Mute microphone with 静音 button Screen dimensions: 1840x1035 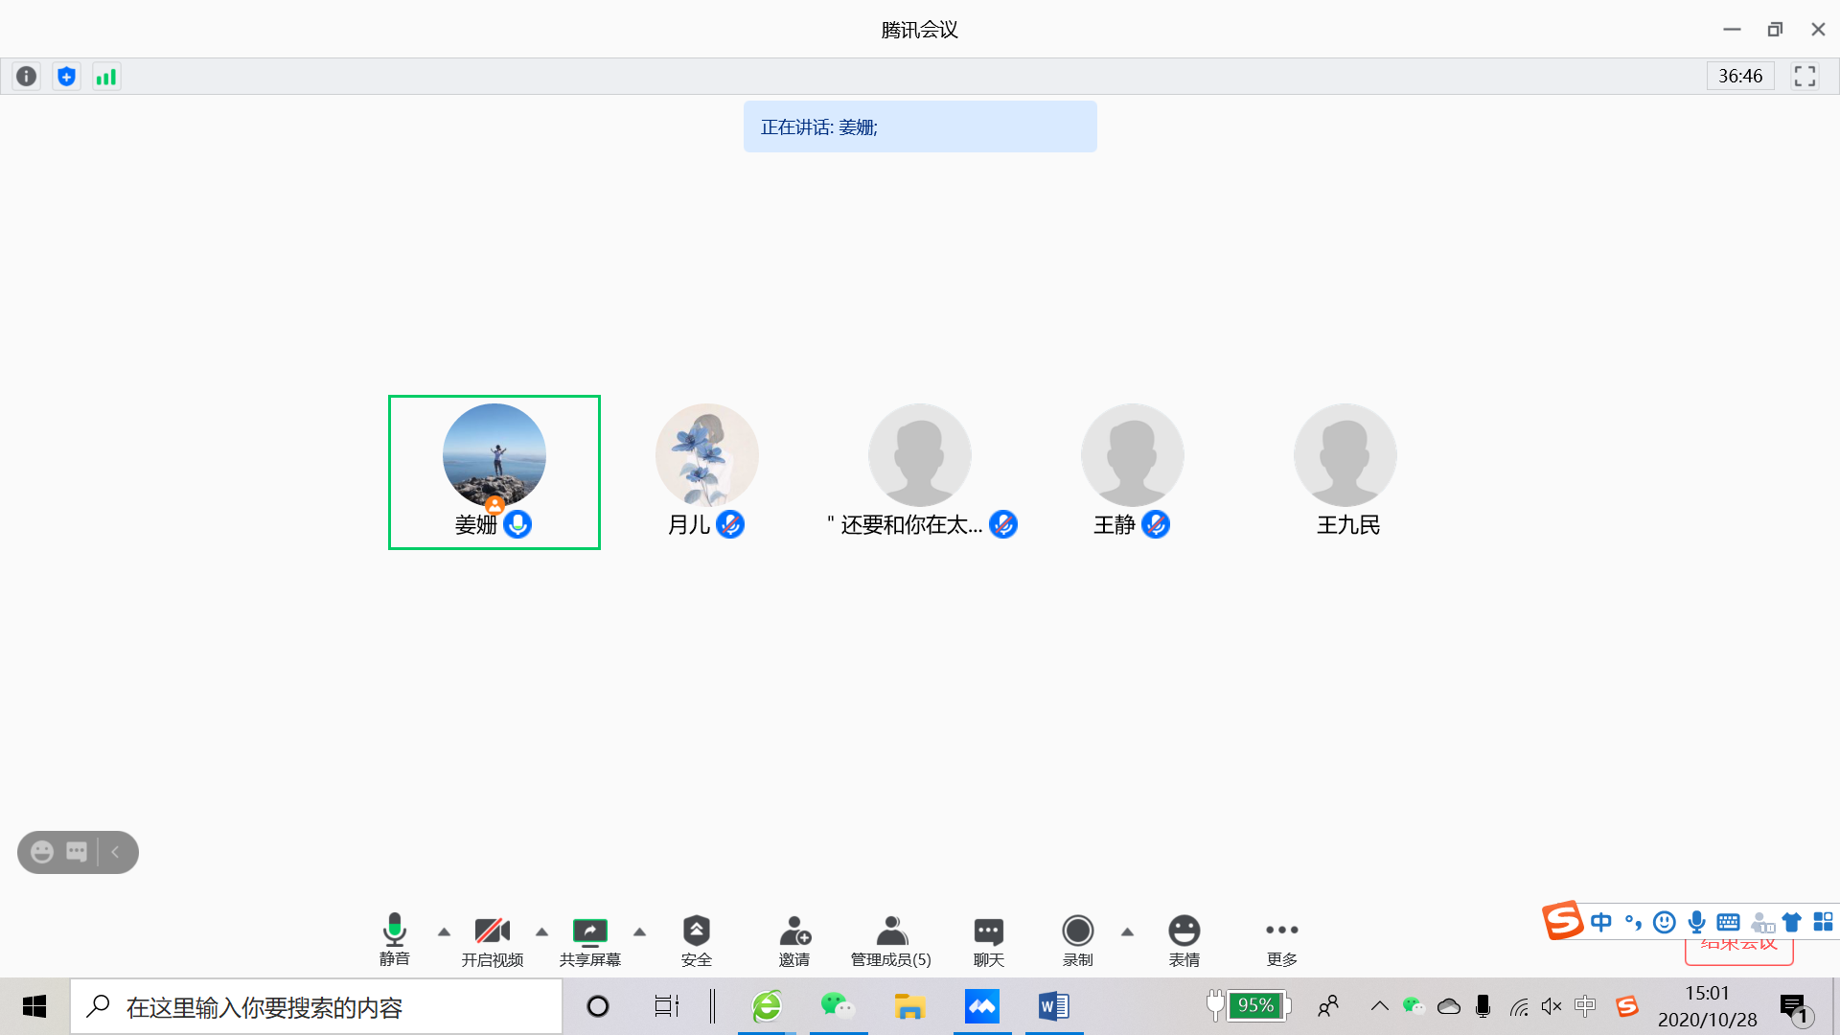(x=395, y=940)
